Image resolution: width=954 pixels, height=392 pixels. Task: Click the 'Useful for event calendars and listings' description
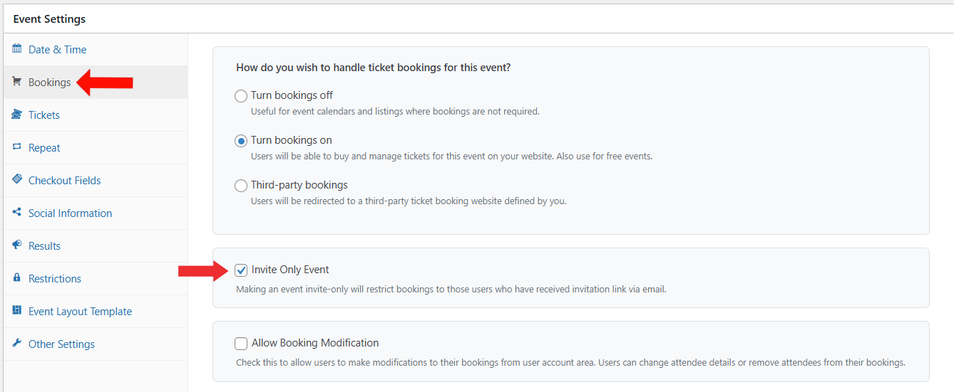[395, 112]
